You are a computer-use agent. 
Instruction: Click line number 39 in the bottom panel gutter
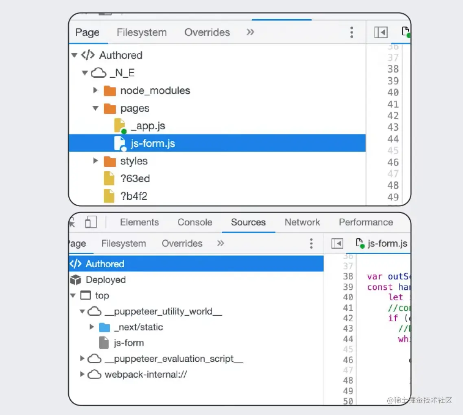click(348, 287)
